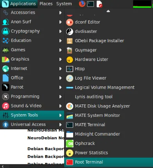Expand the Accessories submenu arrow
This screenshot has width=153, height=168.
tap(60, 13)
